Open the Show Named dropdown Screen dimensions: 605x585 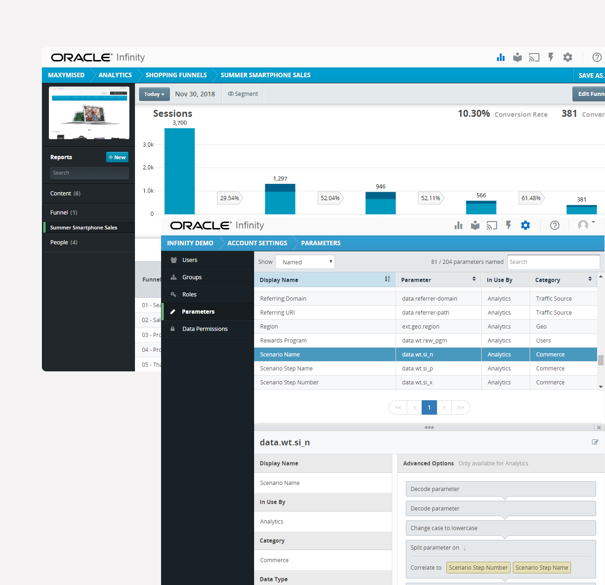pos(305,262)
